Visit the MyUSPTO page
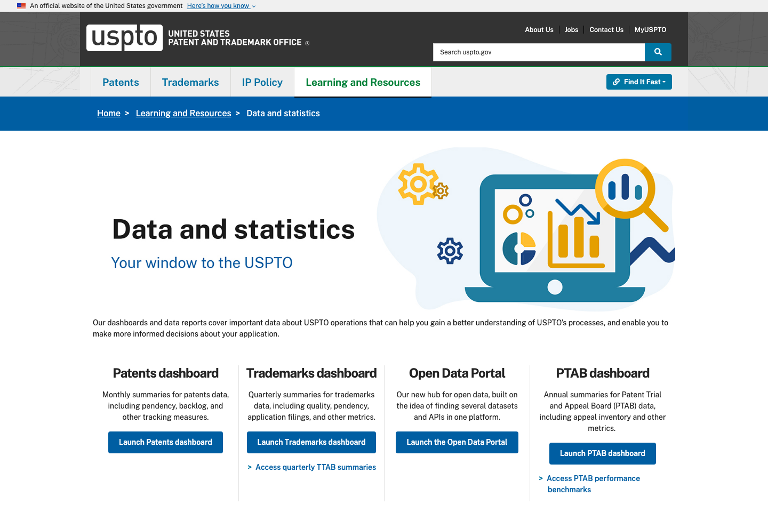This screenshot has width=768, height=512. 650,29
